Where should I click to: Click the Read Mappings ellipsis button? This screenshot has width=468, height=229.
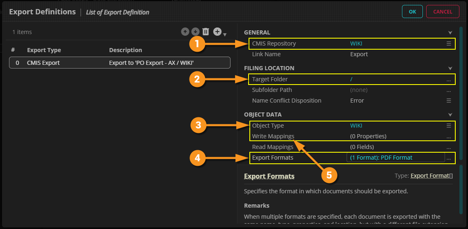449,147
